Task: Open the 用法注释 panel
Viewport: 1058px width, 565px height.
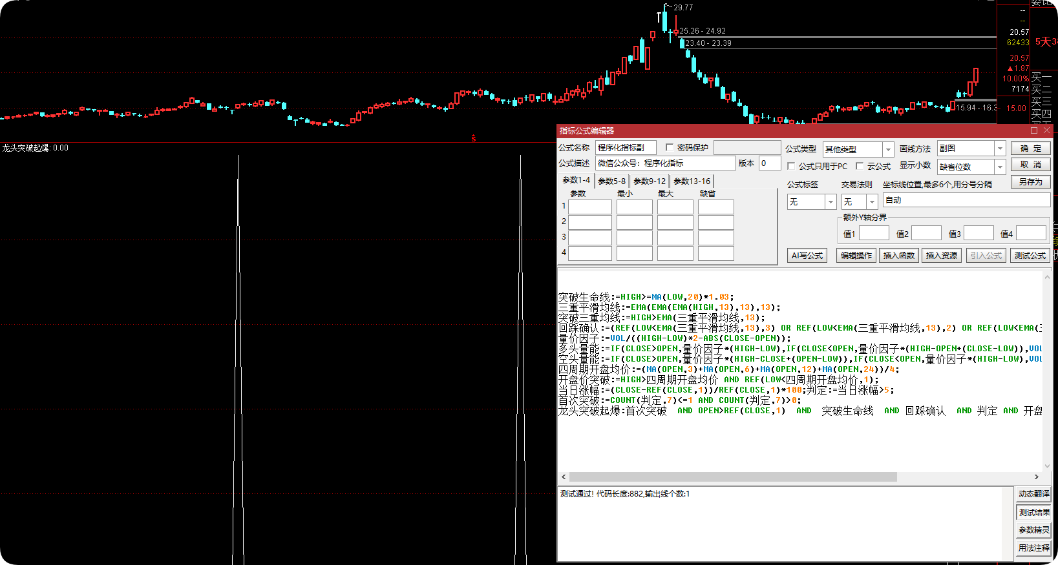Action: click(1034, 548)
